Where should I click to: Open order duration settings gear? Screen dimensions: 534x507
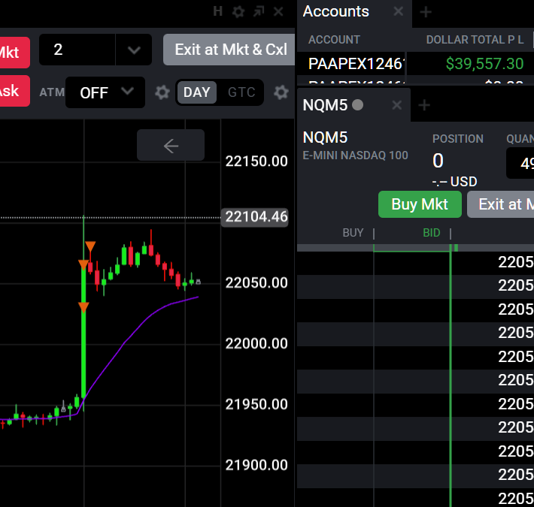(281, 92)
